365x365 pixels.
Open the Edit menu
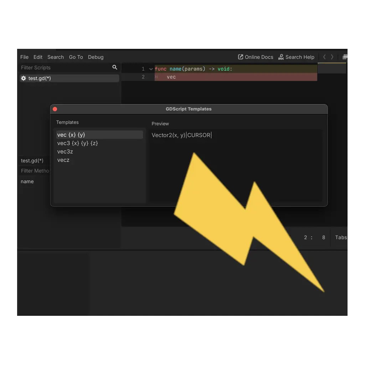pyautogui.click(x=38, y=57)
